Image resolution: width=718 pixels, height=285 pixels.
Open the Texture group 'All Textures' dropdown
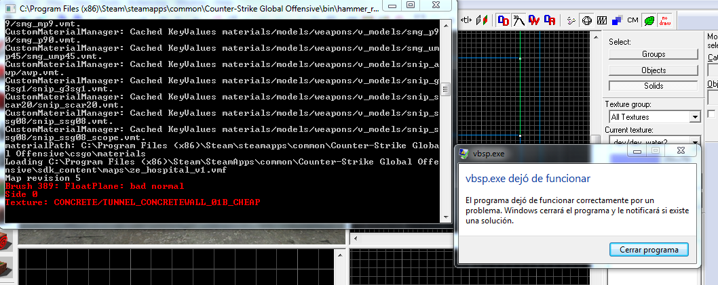click(x=694, y=117)
